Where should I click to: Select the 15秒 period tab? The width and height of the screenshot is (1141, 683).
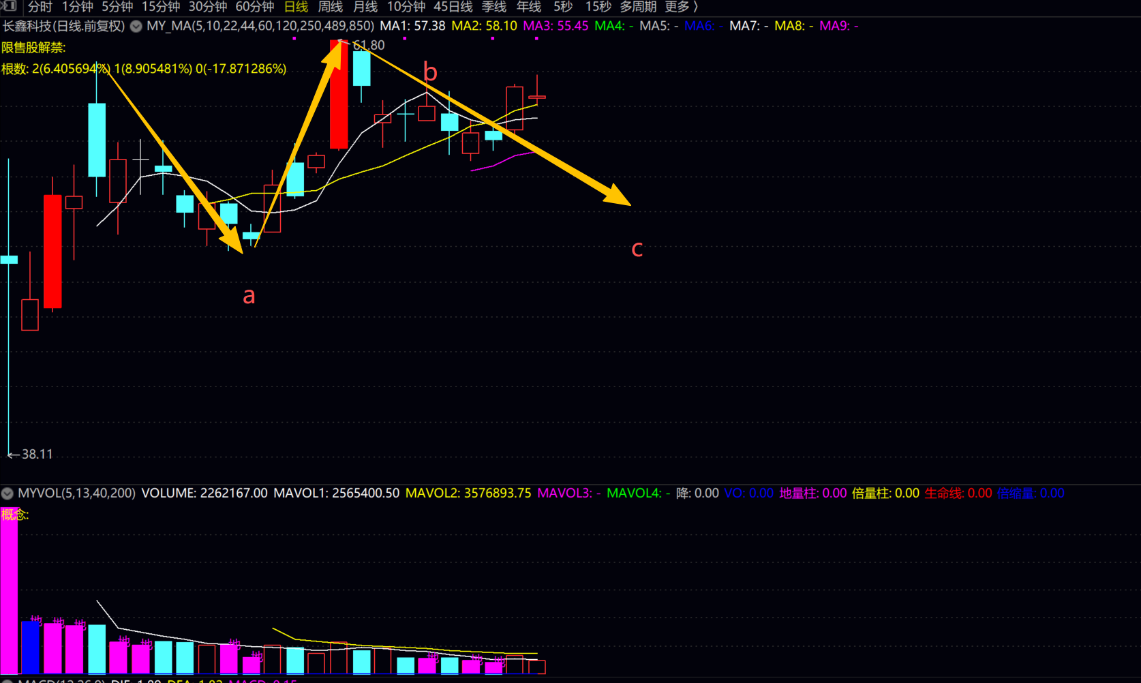(x=598, y=7)
